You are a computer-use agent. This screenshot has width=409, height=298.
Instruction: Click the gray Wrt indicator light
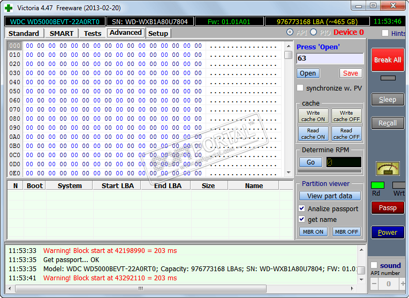[399, 185]
